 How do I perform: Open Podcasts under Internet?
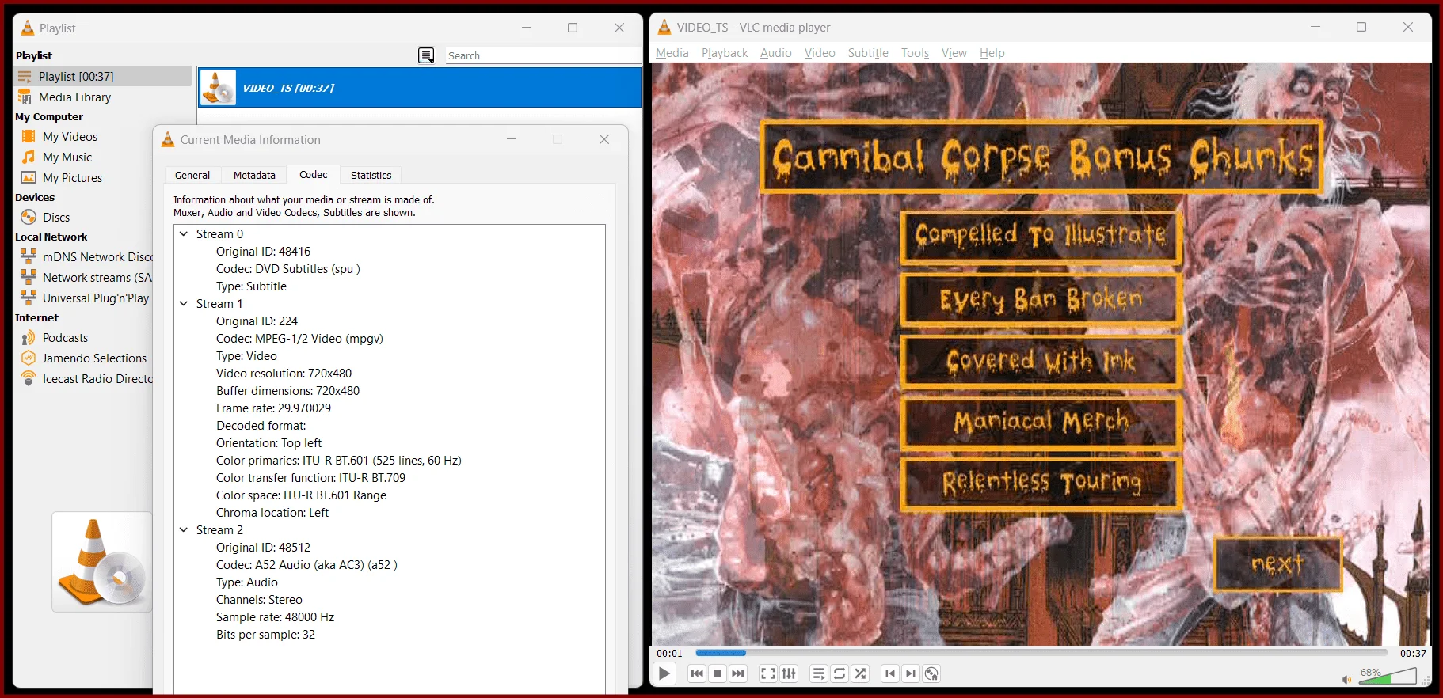tap(65, 338)
